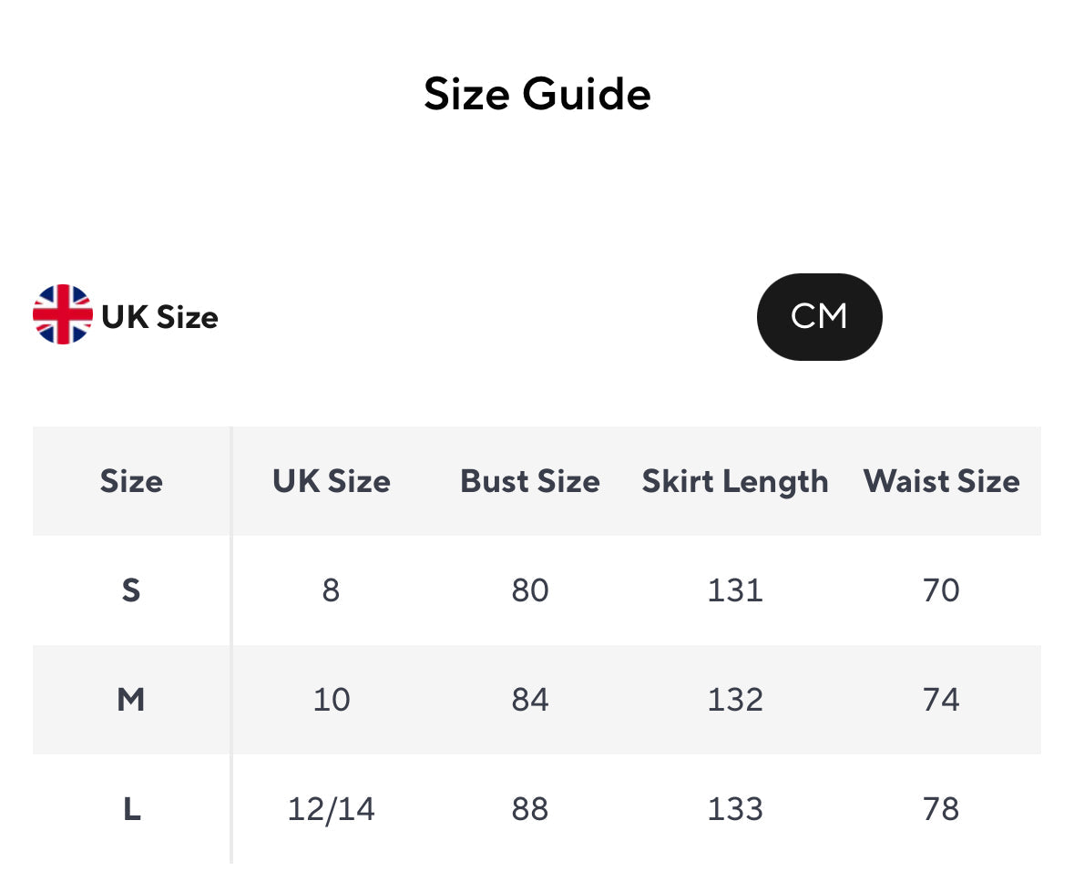Screen dimensions: 1074x882
Task: Click the 12/14 UK size cell
Action: (331, 809)
